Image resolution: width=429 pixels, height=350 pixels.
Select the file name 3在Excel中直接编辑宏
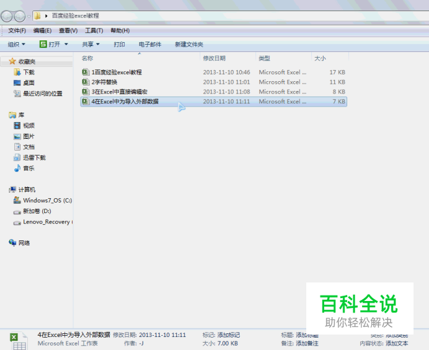(x=120, y=92)
